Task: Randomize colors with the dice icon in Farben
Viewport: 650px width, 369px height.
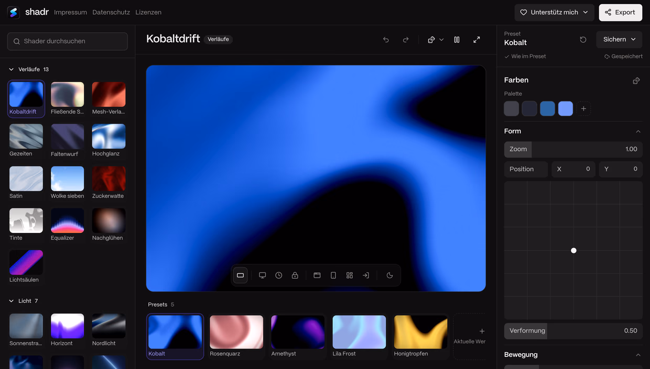Action: pos(636,81)
